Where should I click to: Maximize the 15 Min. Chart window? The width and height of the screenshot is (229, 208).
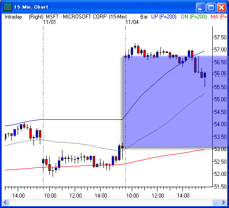tap(211, 7)
